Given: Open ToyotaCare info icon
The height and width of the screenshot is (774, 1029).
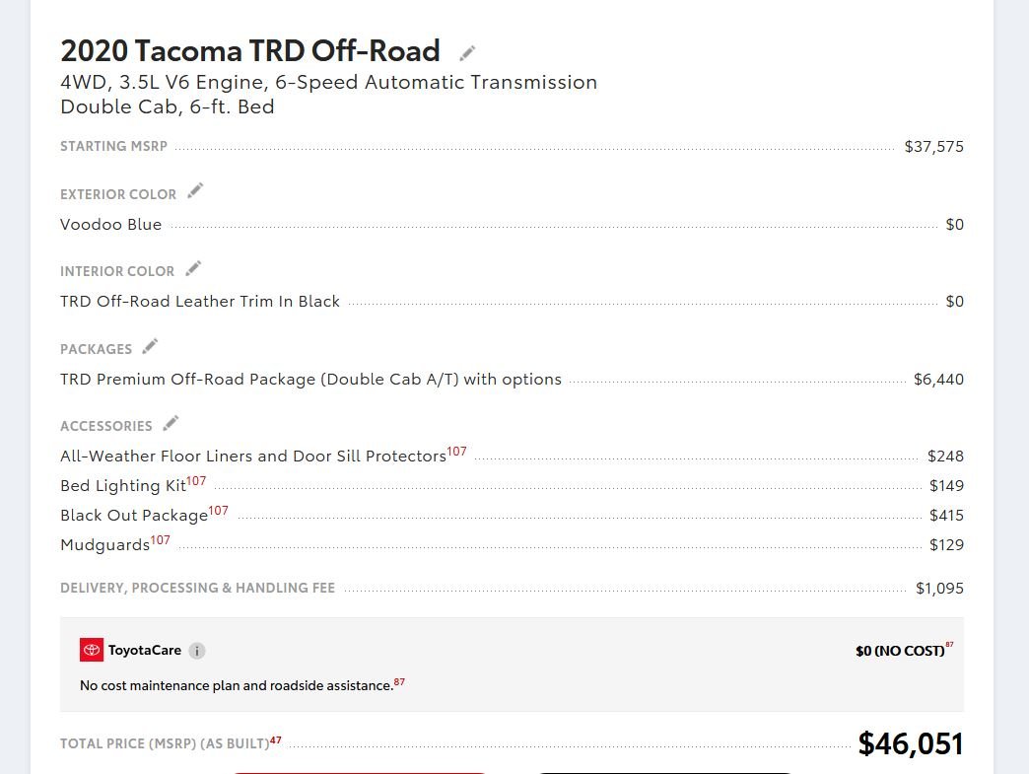Looking at the screenshot, I should point(197,651).
